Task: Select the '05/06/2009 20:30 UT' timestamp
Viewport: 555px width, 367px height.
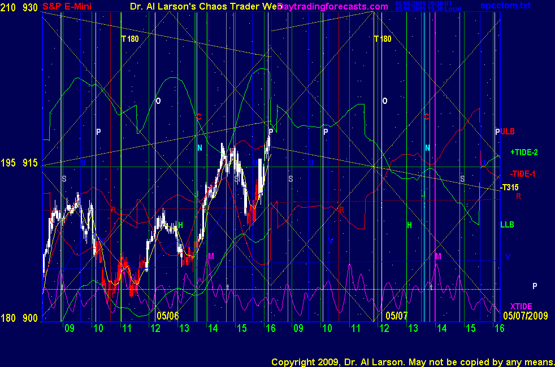Action: [424, 3]
